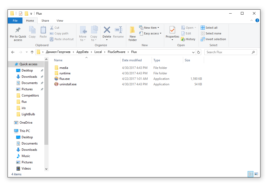This screenshot has width=268, height=186.
Task: Open file History from ribbon
Action: [188, 39]
